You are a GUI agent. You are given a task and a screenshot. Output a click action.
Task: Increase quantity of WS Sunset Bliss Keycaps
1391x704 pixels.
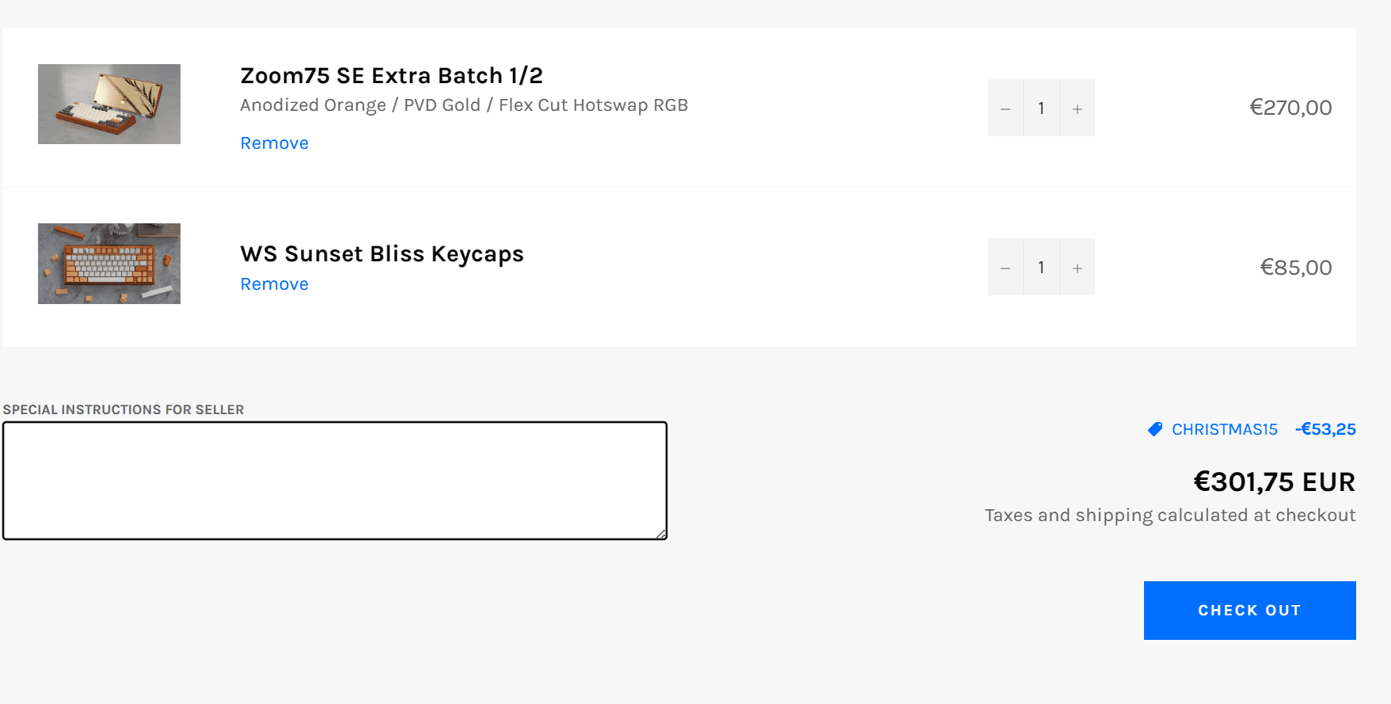coord(1077,267)
